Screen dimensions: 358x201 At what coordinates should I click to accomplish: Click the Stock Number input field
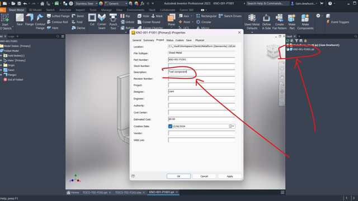click(x=201, y=66)
